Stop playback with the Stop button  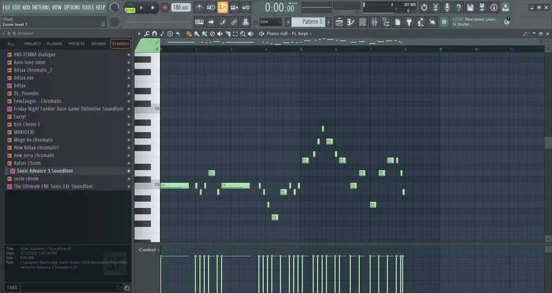(153, 7)
